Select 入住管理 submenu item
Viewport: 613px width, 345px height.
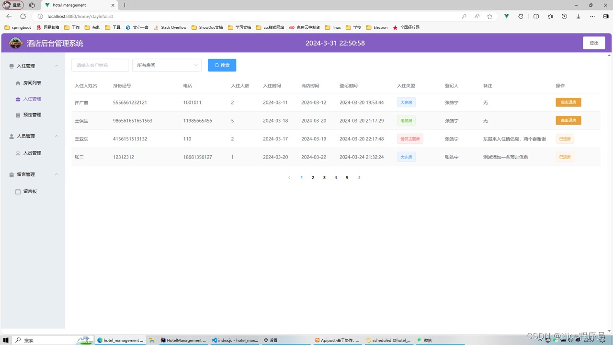pyautogui.click(x=33, y=99)
